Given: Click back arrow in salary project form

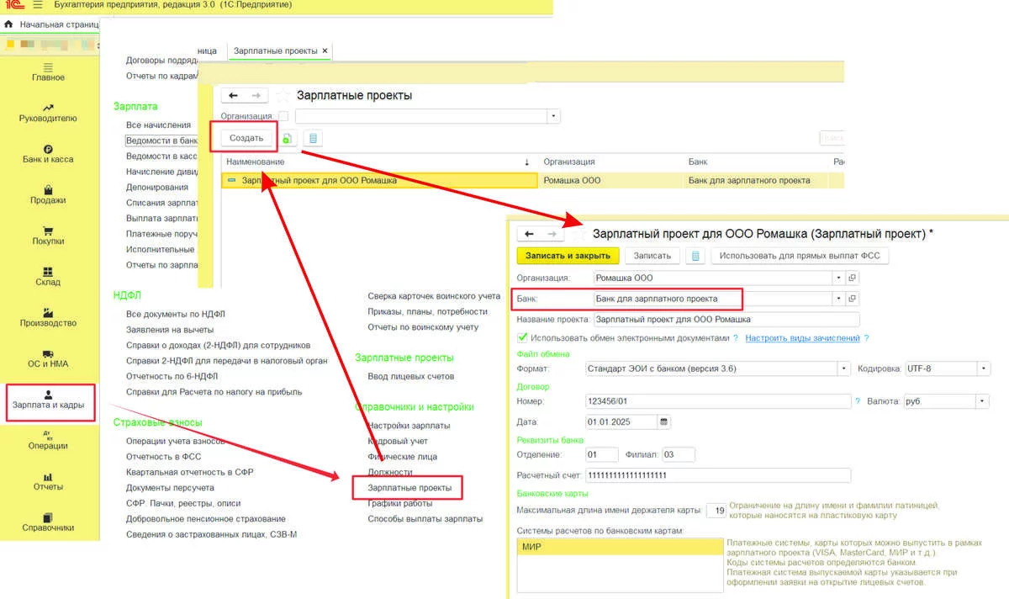Looking at the screenshot, I should coord(530,234).
